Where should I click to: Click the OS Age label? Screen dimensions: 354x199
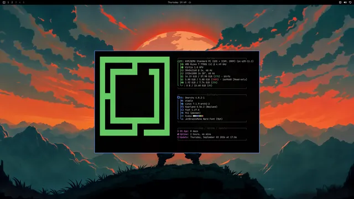184,131
